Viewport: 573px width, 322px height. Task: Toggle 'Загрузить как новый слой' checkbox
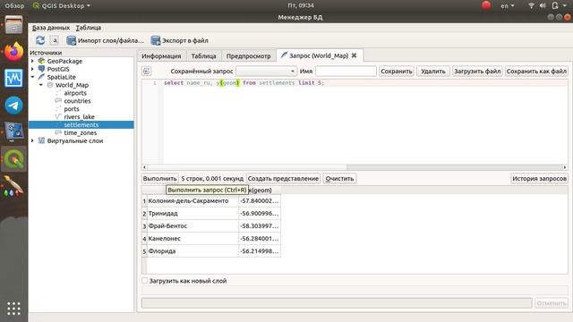(x=145, y=280)
